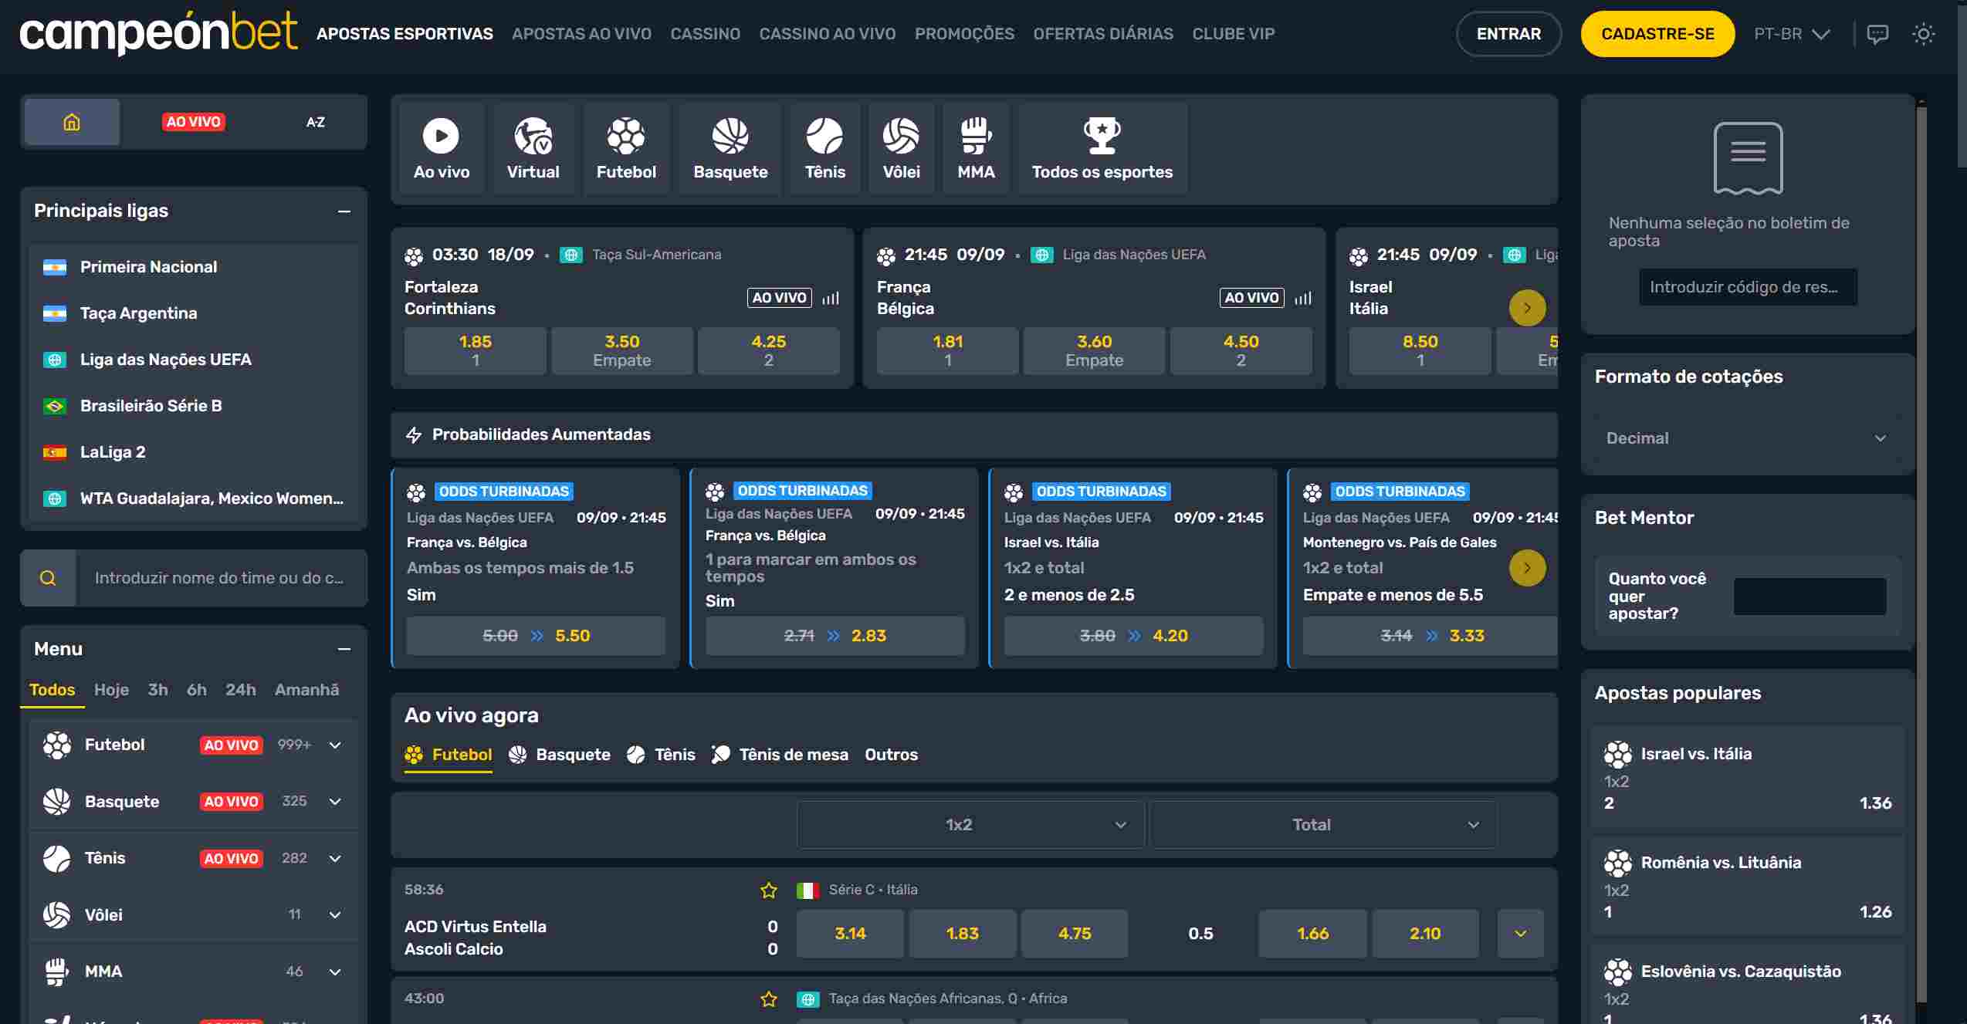Open the live chat support icon
This screenshot has width=1967, height=1024.
point(1877,34)
